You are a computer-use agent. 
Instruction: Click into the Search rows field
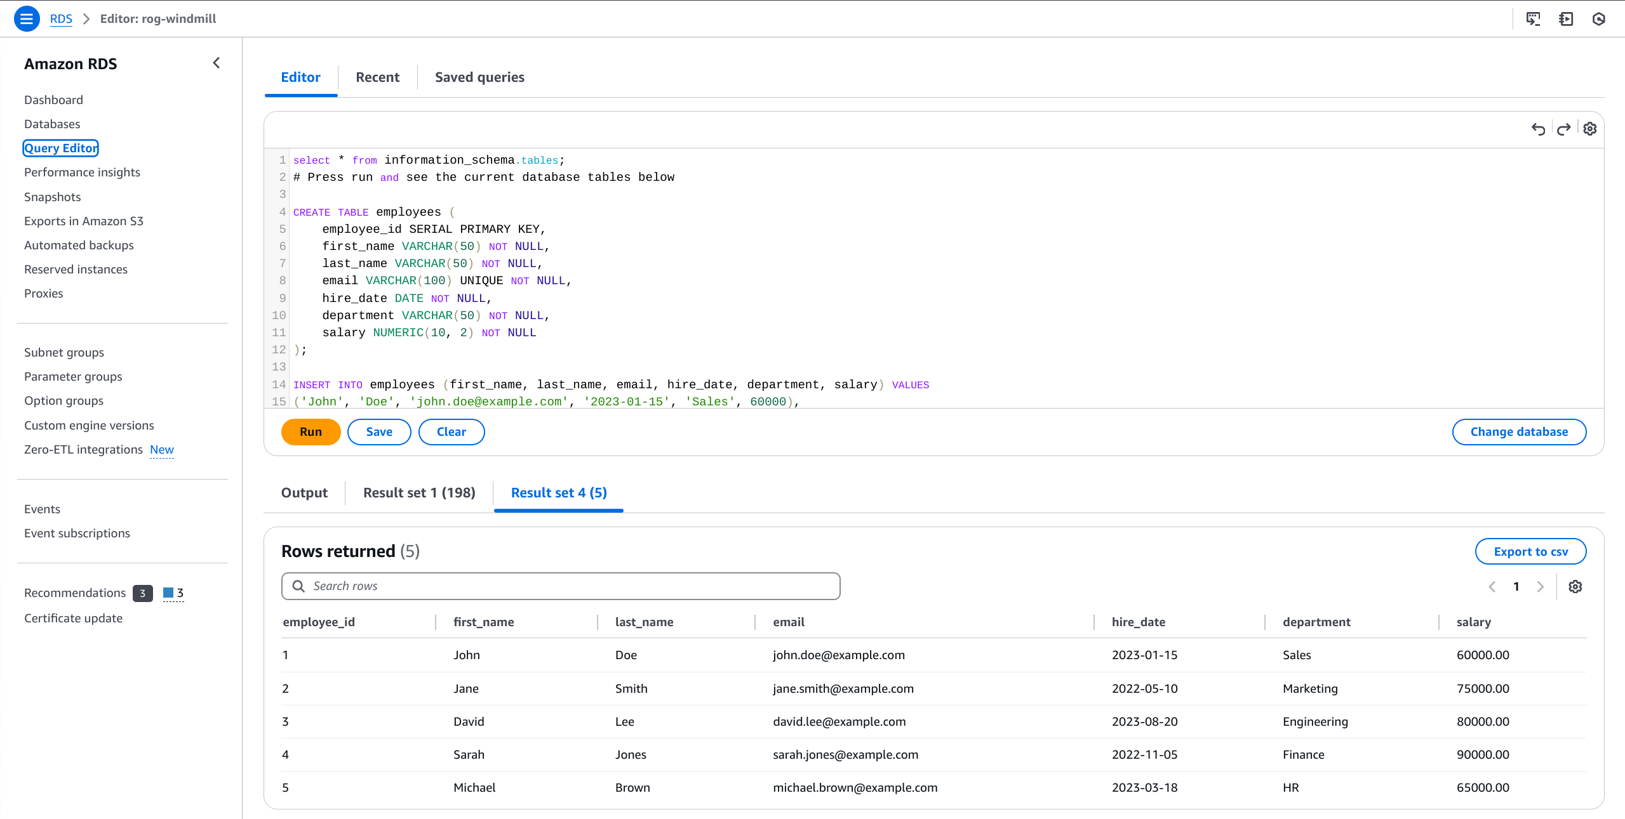click(x=561, y=586)
